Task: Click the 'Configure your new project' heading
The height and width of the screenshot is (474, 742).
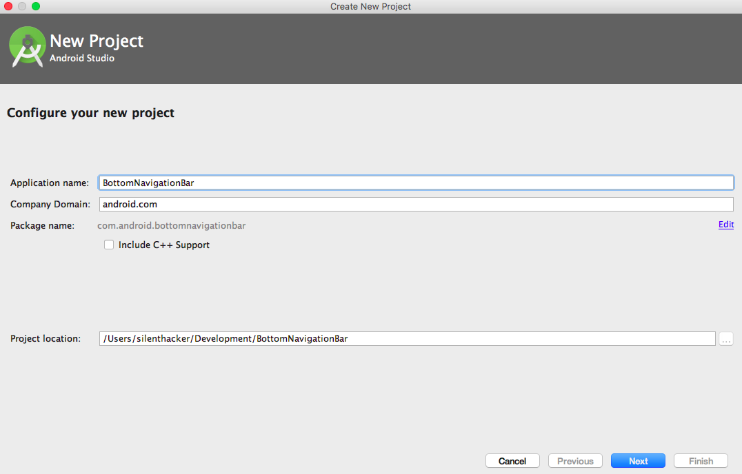Action: (90, 113)
